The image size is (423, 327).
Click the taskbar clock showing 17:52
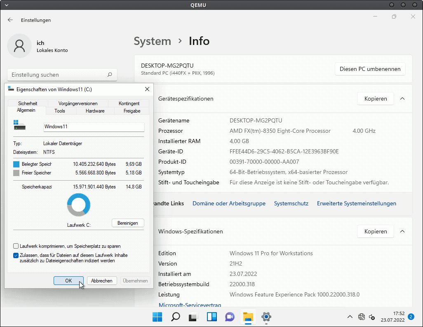point(392,317)
